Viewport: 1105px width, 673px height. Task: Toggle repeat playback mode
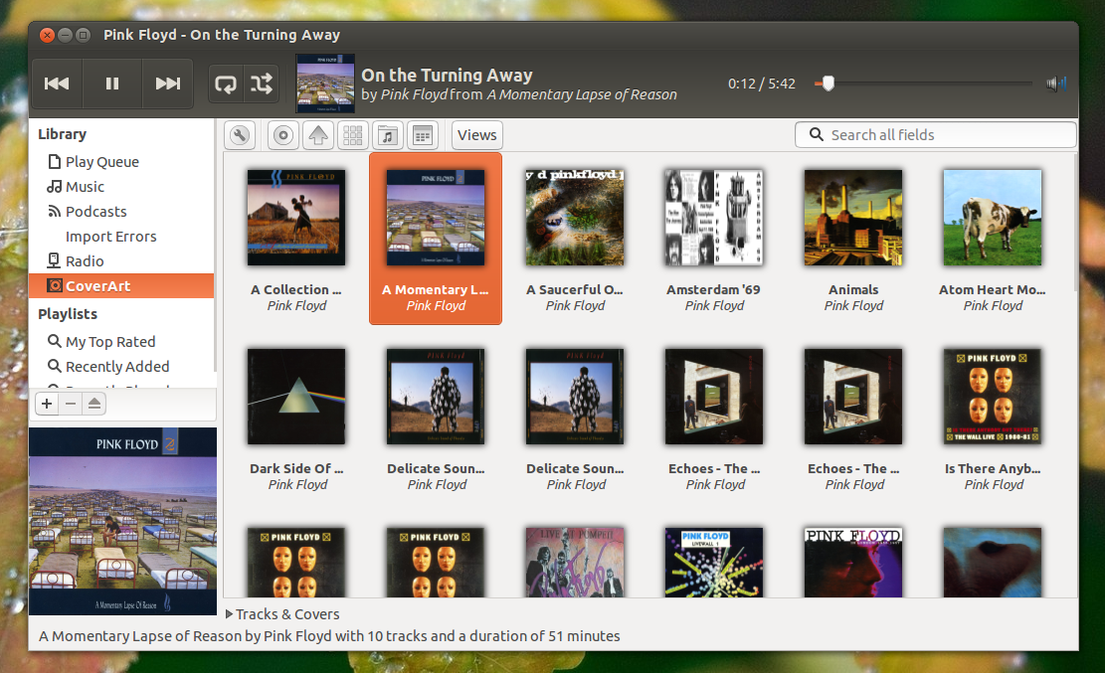pyautogui.click(x=226, y=84)
